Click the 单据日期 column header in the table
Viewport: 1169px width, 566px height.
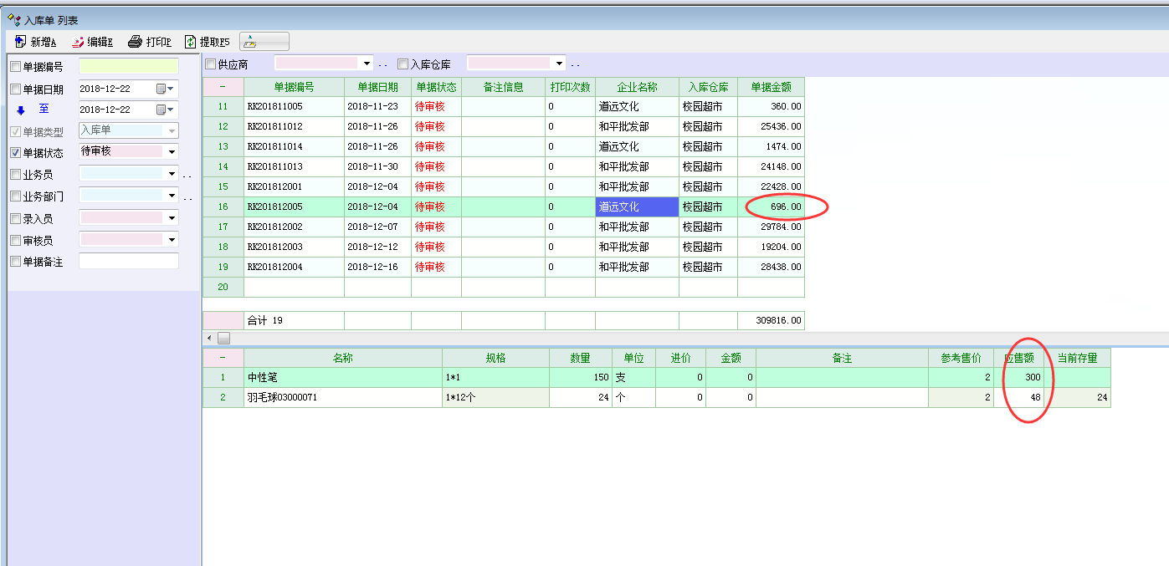[377, 87]
